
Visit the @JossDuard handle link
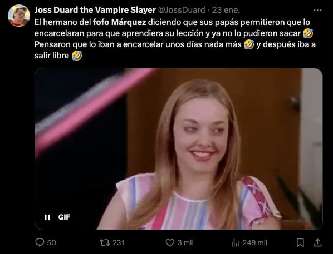(x=182, y=10)
